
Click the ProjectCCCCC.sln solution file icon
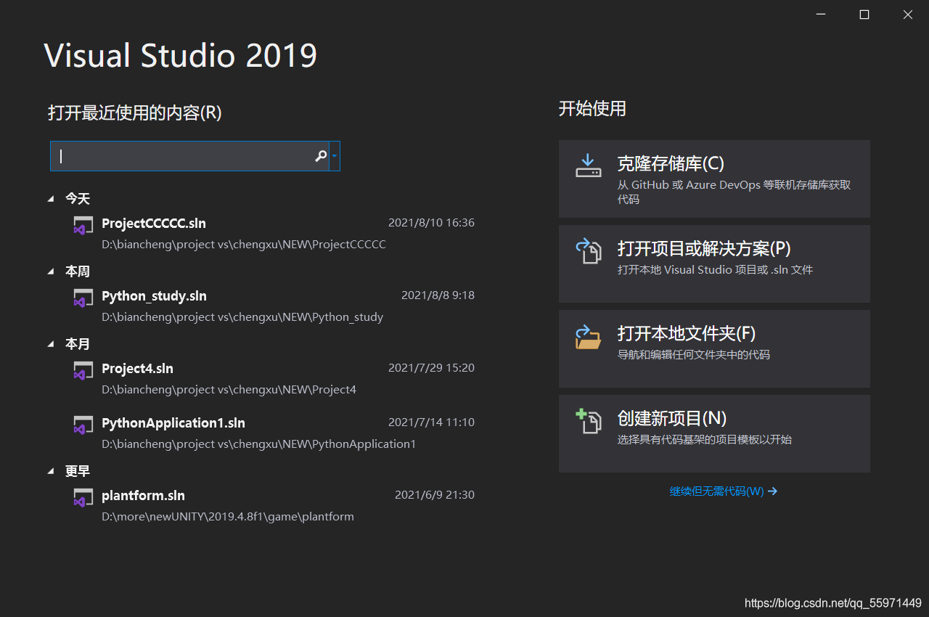(83, 225)
